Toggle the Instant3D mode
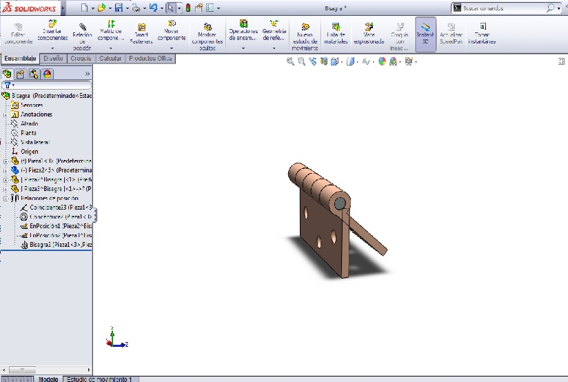 coord(425,36)
